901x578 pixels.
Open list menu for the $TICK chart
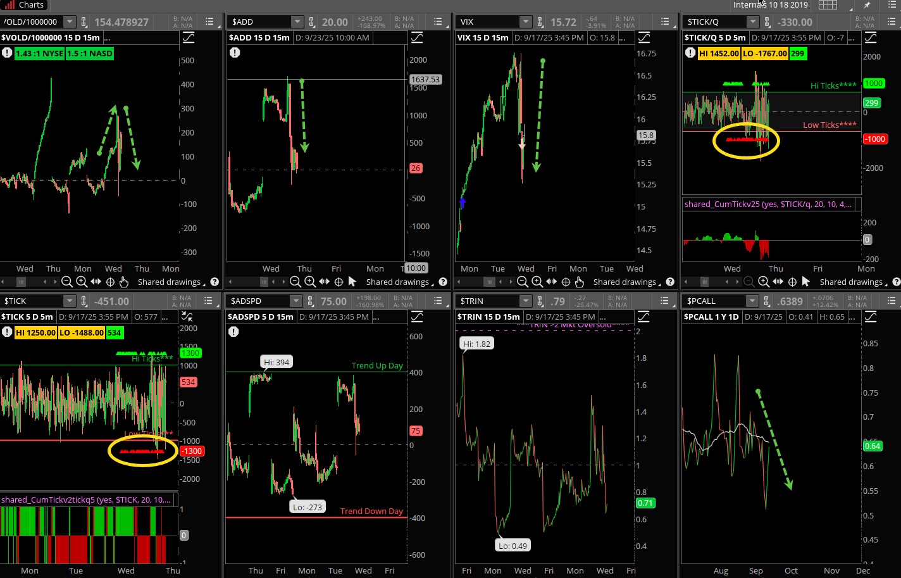(x=209, y=301)
